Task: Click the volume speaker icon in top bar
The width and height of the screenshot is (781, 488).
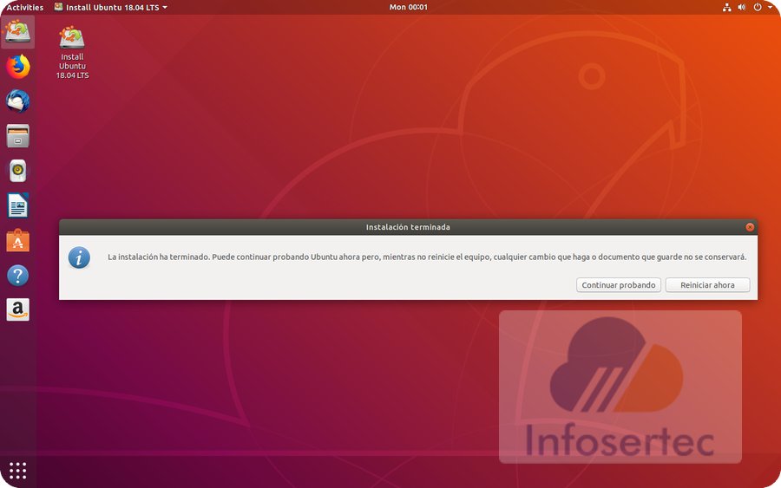Action: point(742,7)
